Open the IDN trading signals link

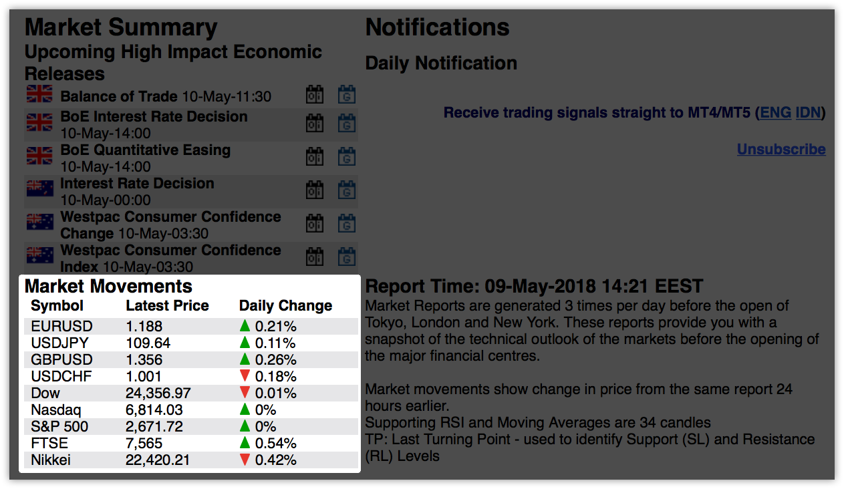(808, 113)
